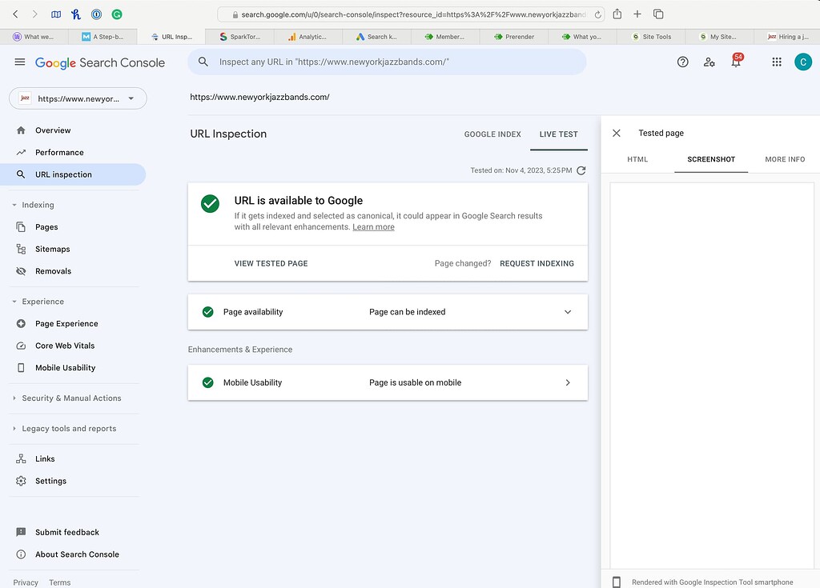Close the Tested page panel
820x588 pixels.
(x=617, y=133)
